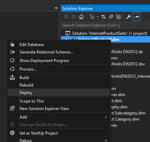The height and width of the screenshot is (142, 150).
Task: Choose Edit Database from context menu
Action: point(59,45)
